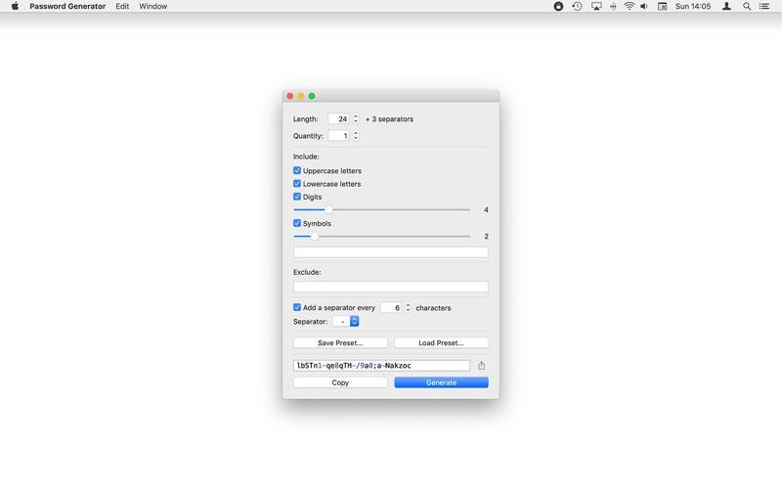Click the user account silhouette icon

(726, 6)
